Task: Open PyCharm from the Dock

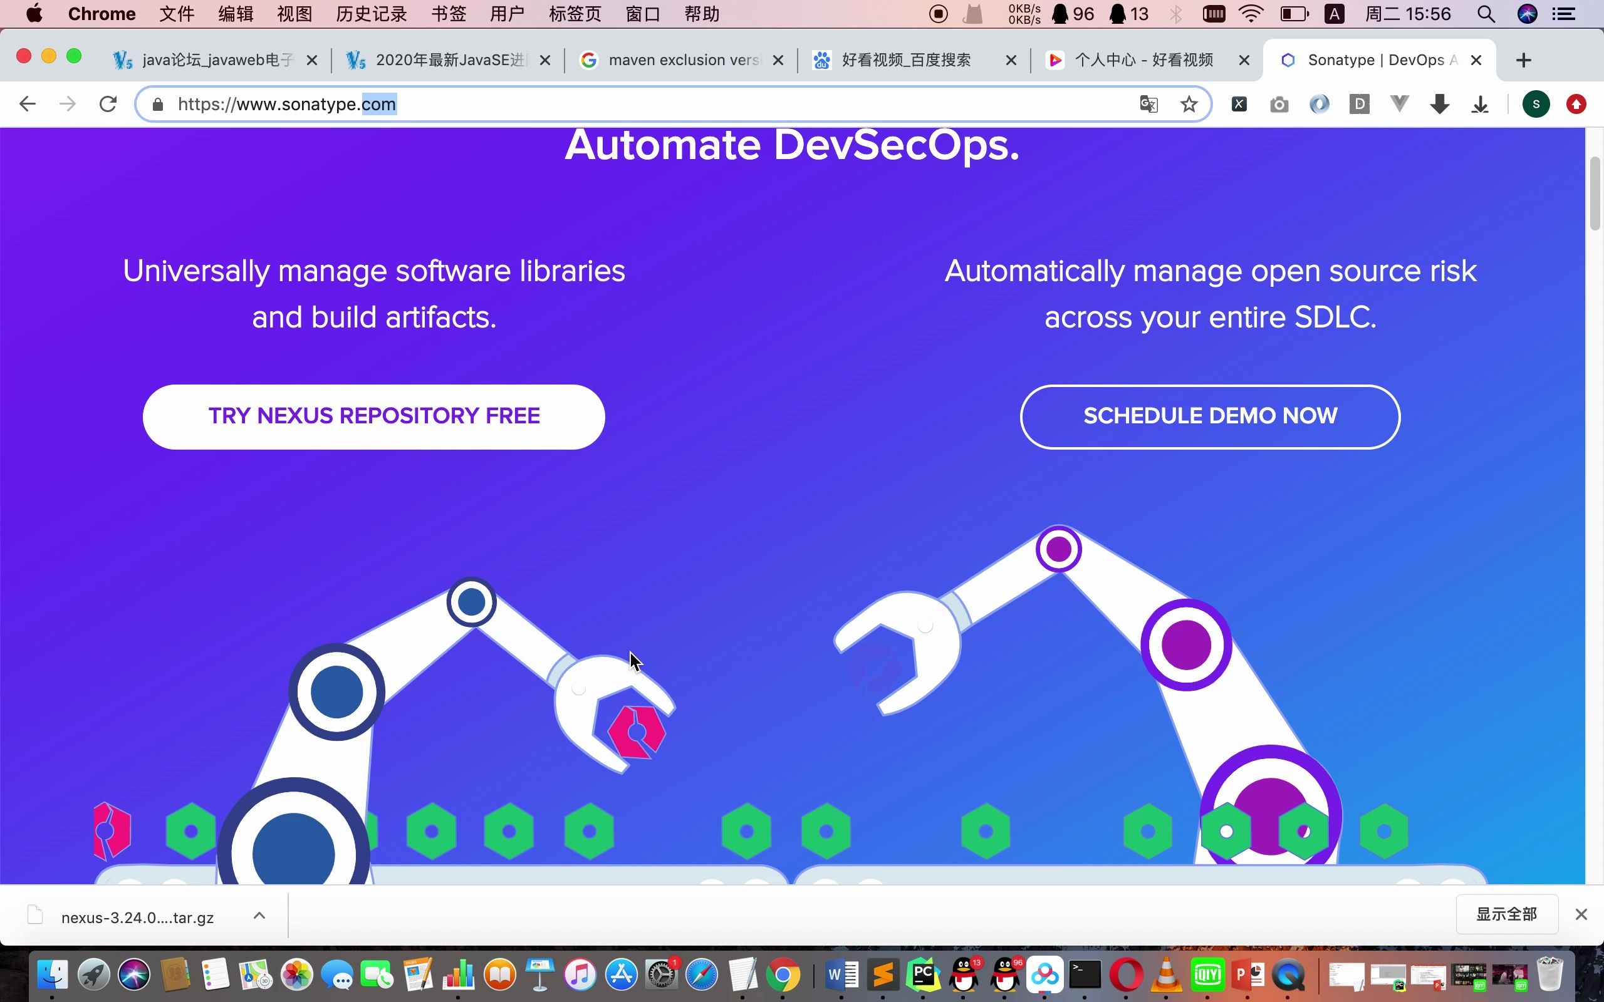Action: [x=924, y=975]
